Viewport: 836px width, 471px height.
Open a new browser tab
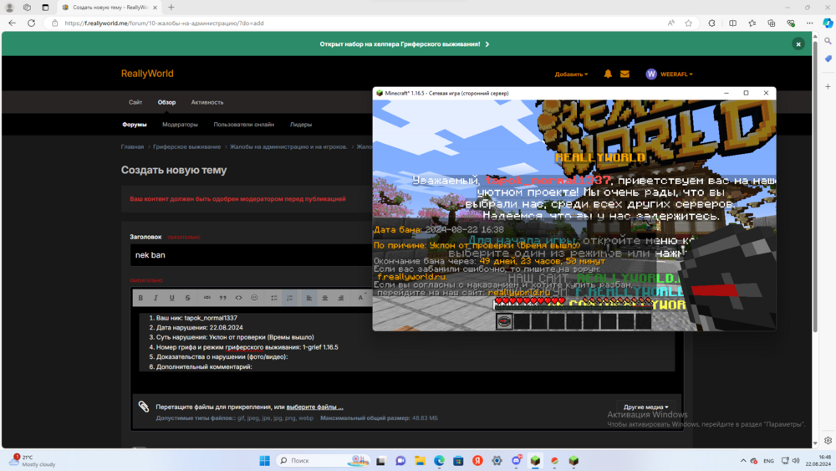[x=171, y=8]
